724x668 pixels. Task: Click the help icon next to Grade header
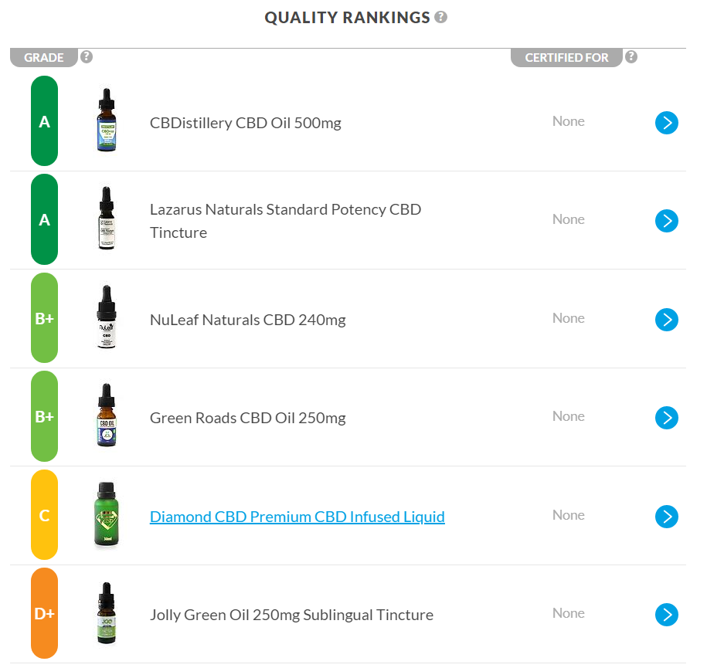click(87, 56)
